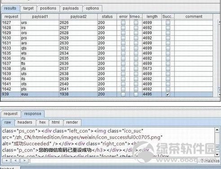Screen dimensions: 221x169
Task: Open the options tab
Action: point(92,8)
